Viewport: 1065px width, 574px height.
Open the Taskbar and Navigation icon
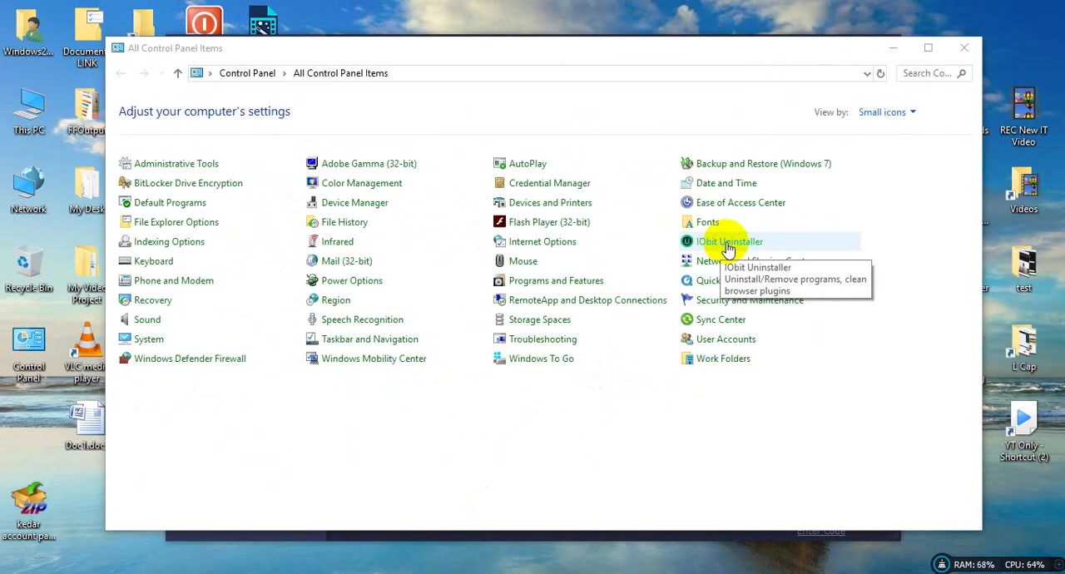(x=312, y=339)
